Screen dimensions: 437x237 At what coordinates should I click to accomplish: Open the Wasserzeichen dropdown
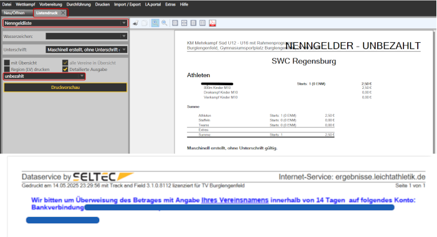coord(87,36)
